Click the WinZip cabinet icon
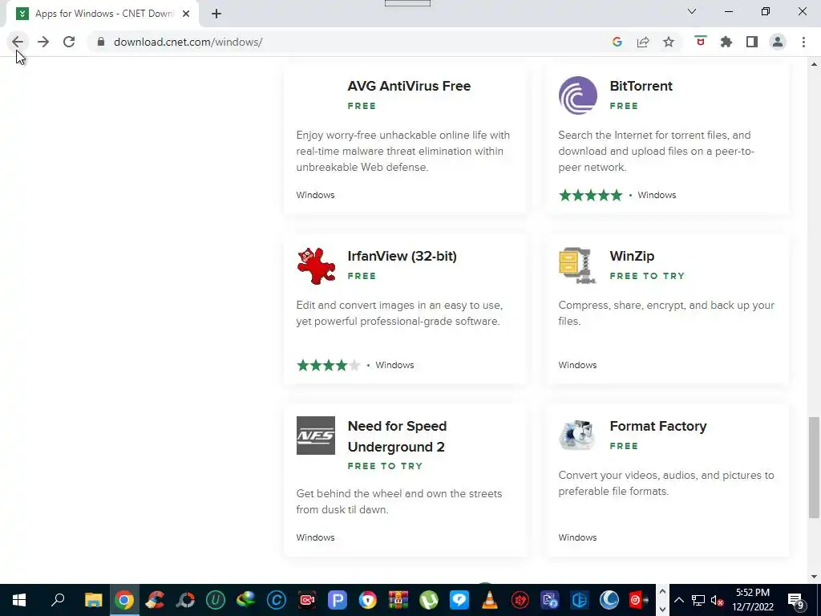Screen dimensions: 821x616 pyautogui.click(x=577, y=265)
